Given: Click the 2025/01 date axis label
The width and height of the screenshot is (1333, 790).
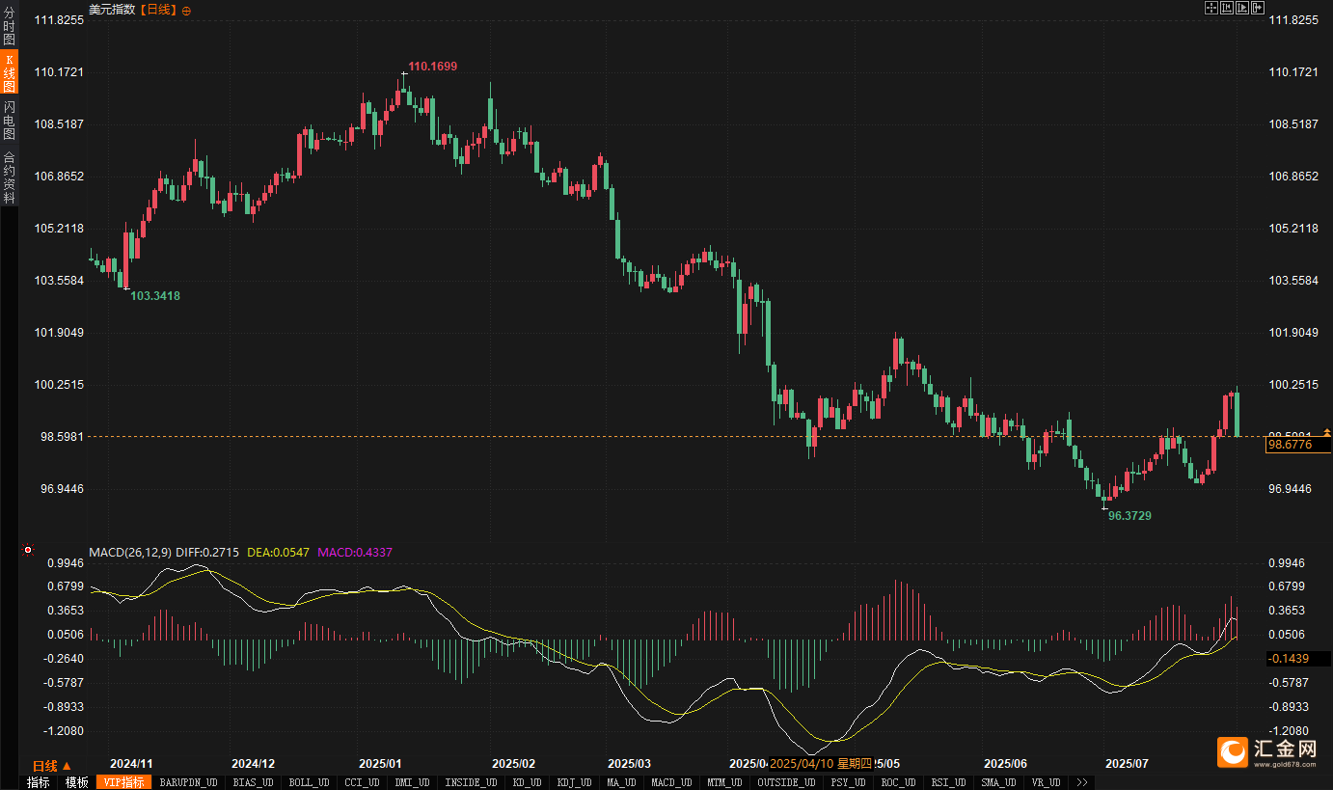Looking at the screenshot, I should 379,763.
